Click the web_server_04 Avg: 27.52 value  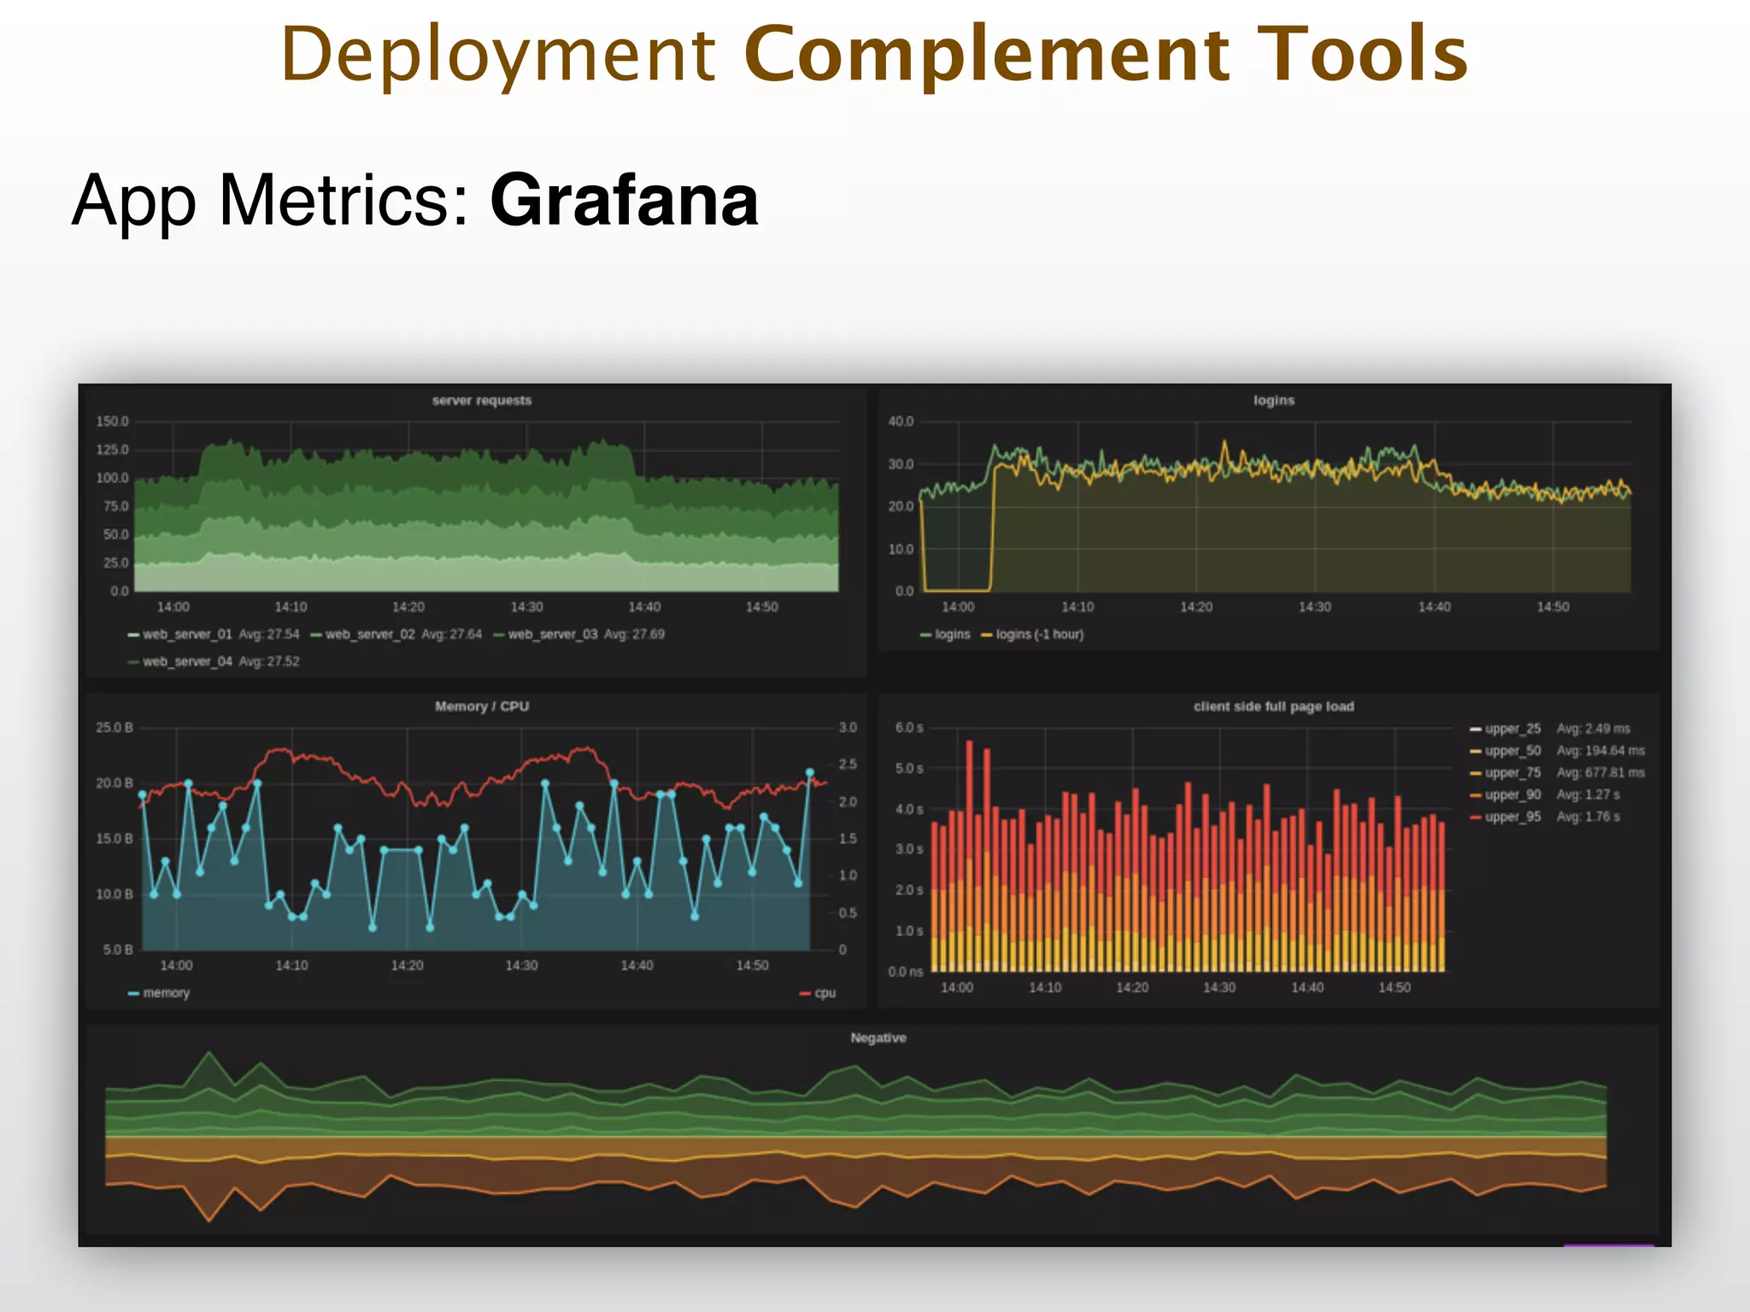point(269,662)
